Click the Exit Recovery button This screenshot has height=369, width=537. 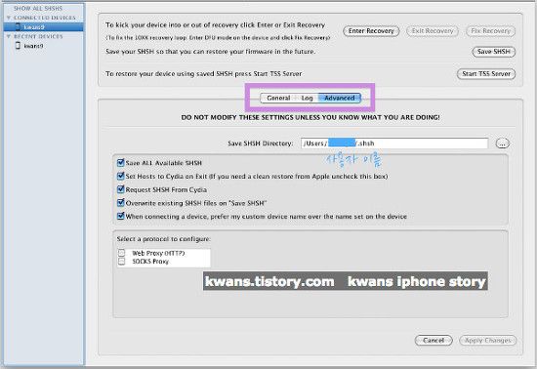coord(433,31)
